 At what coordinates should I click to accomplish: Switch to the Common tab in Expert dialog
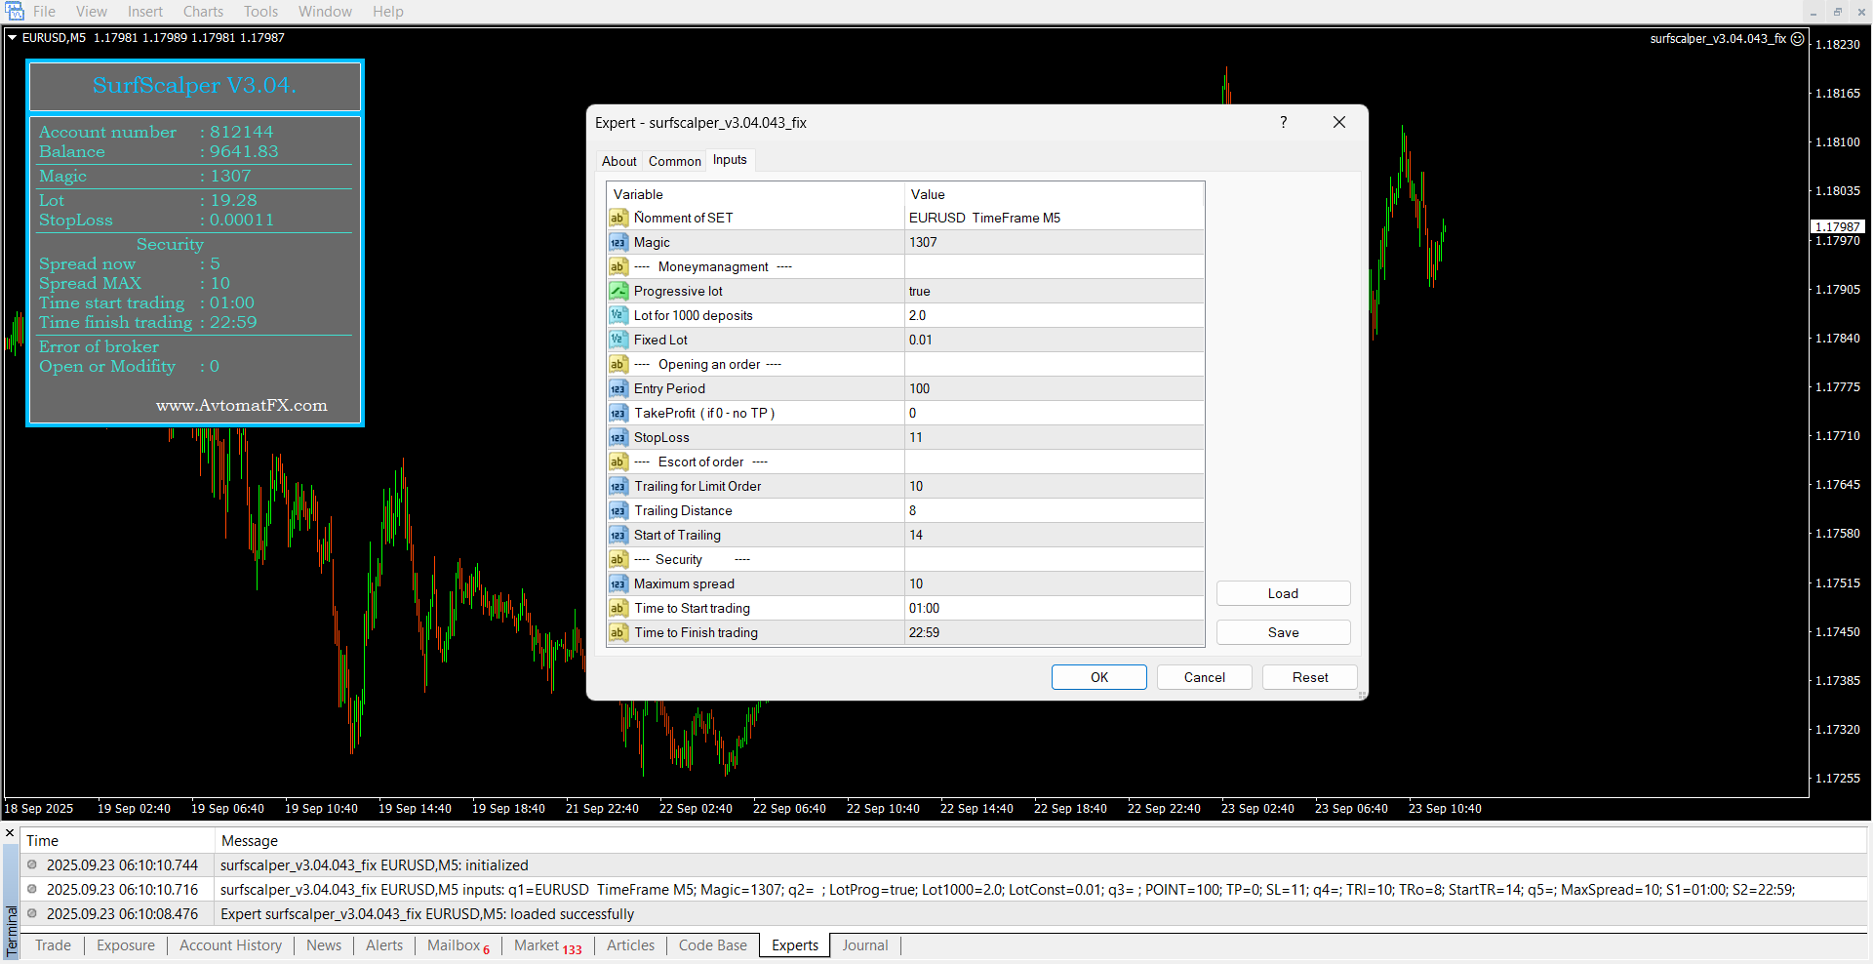(x=674, y=162)
